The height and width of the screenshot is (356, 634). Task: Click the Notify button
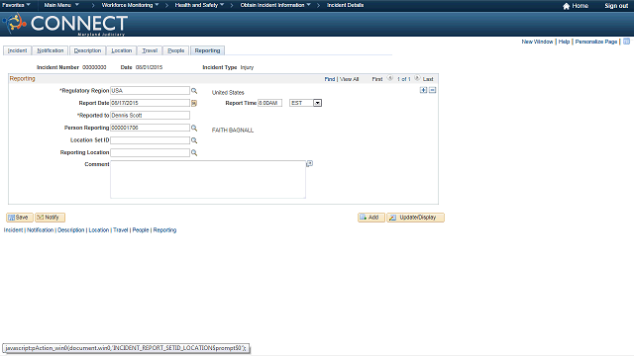(x=50, y=218)
